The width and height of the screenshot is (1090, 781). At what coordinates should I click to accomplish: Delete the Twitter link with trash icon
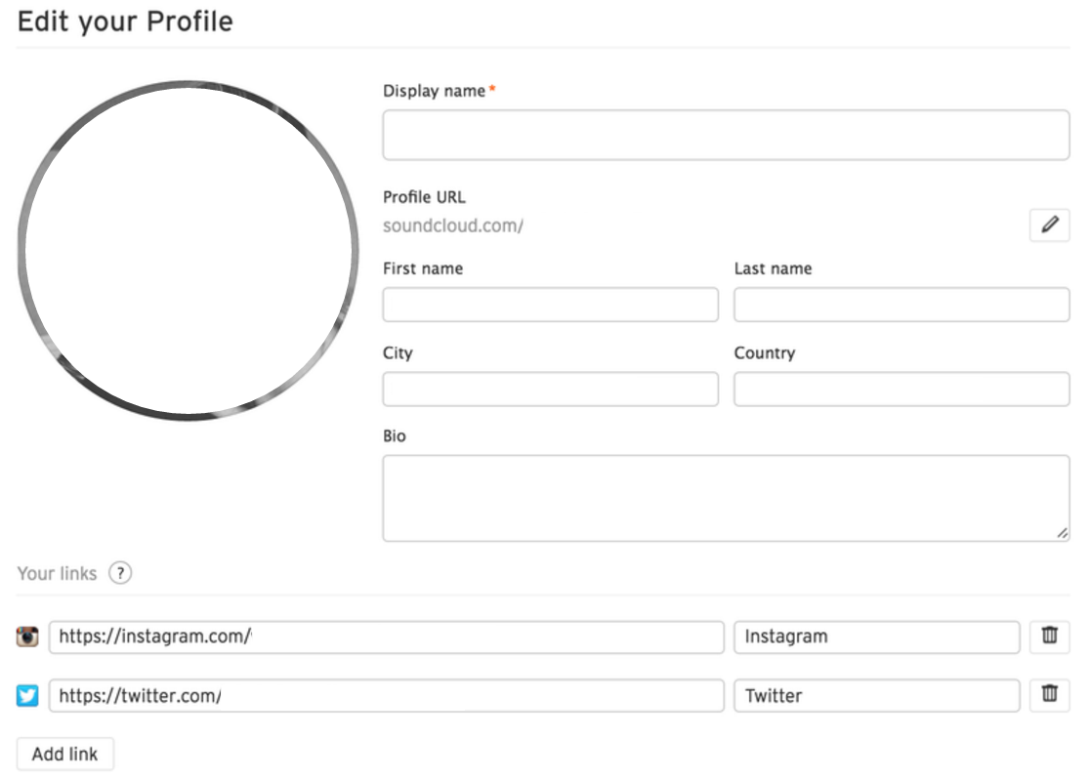point(1049,695)
